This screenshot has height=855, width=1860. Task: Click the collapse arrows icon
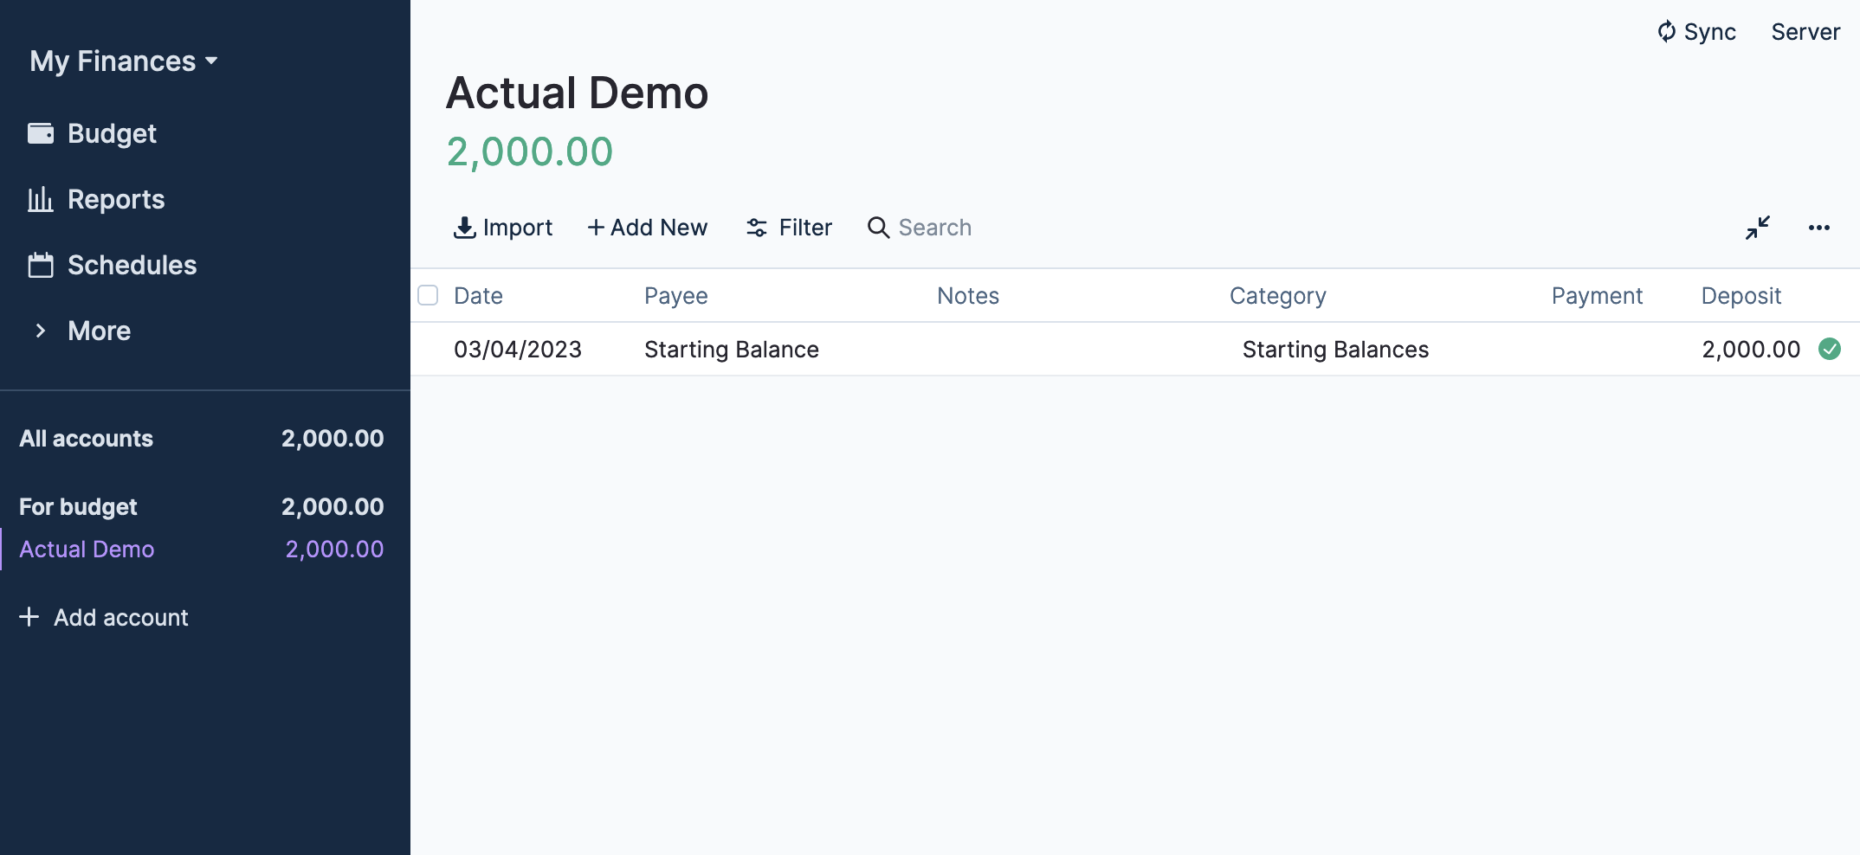tap(1757, 228)
